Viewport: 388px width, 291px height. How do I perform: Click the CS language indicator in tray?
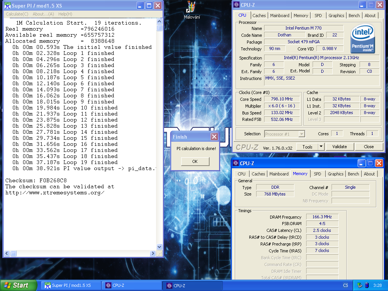point(346,285)
